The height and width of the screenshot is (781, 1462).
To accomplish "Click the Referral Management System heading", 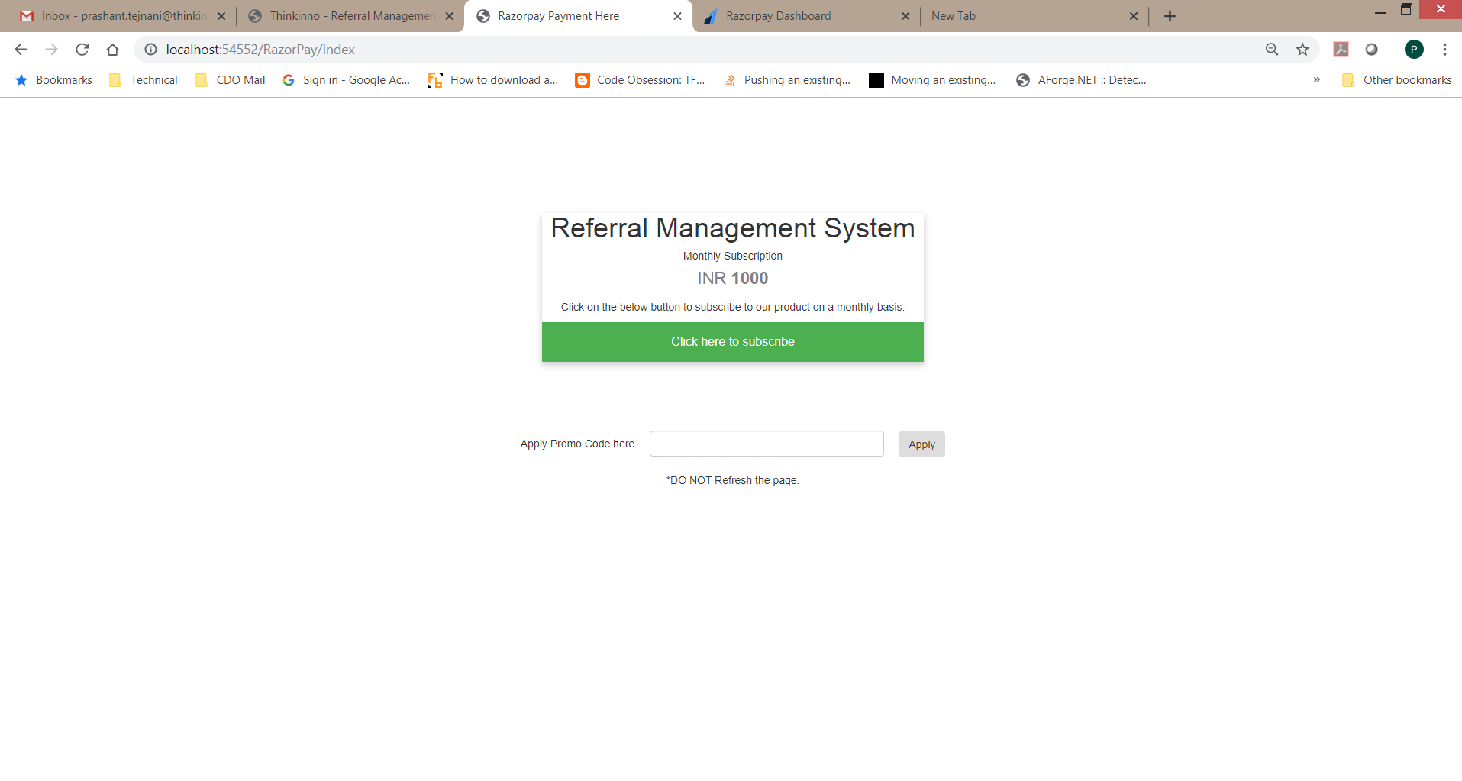I will [x=733, y=228].
